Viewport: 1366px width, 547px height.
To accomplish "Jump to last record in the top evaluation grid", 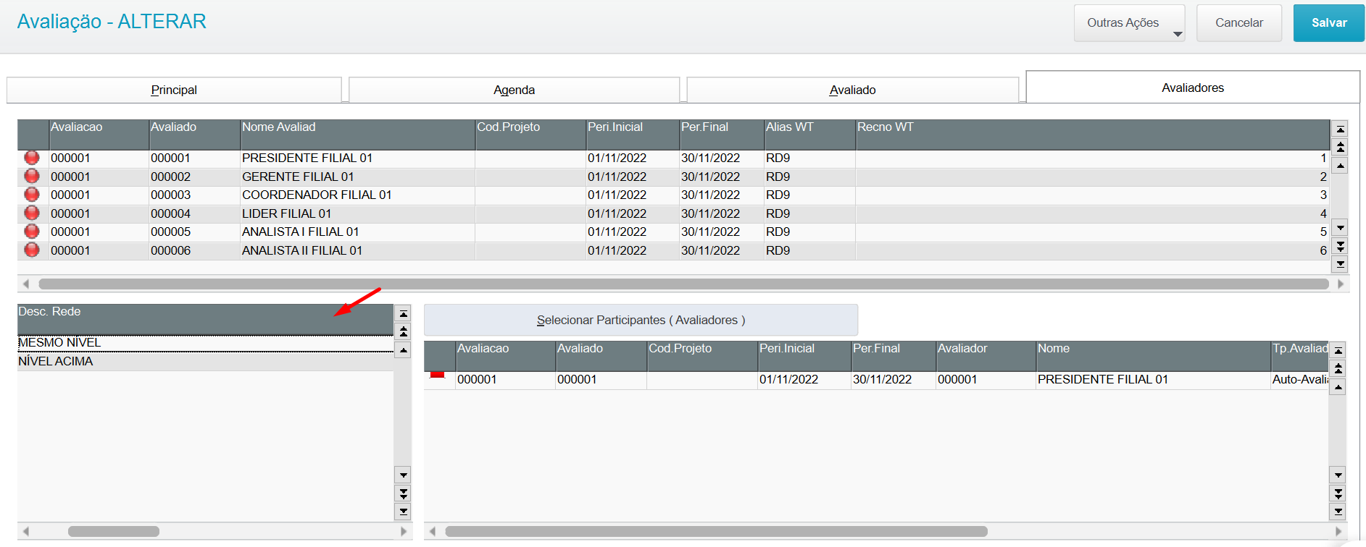I will point(1340,264).
